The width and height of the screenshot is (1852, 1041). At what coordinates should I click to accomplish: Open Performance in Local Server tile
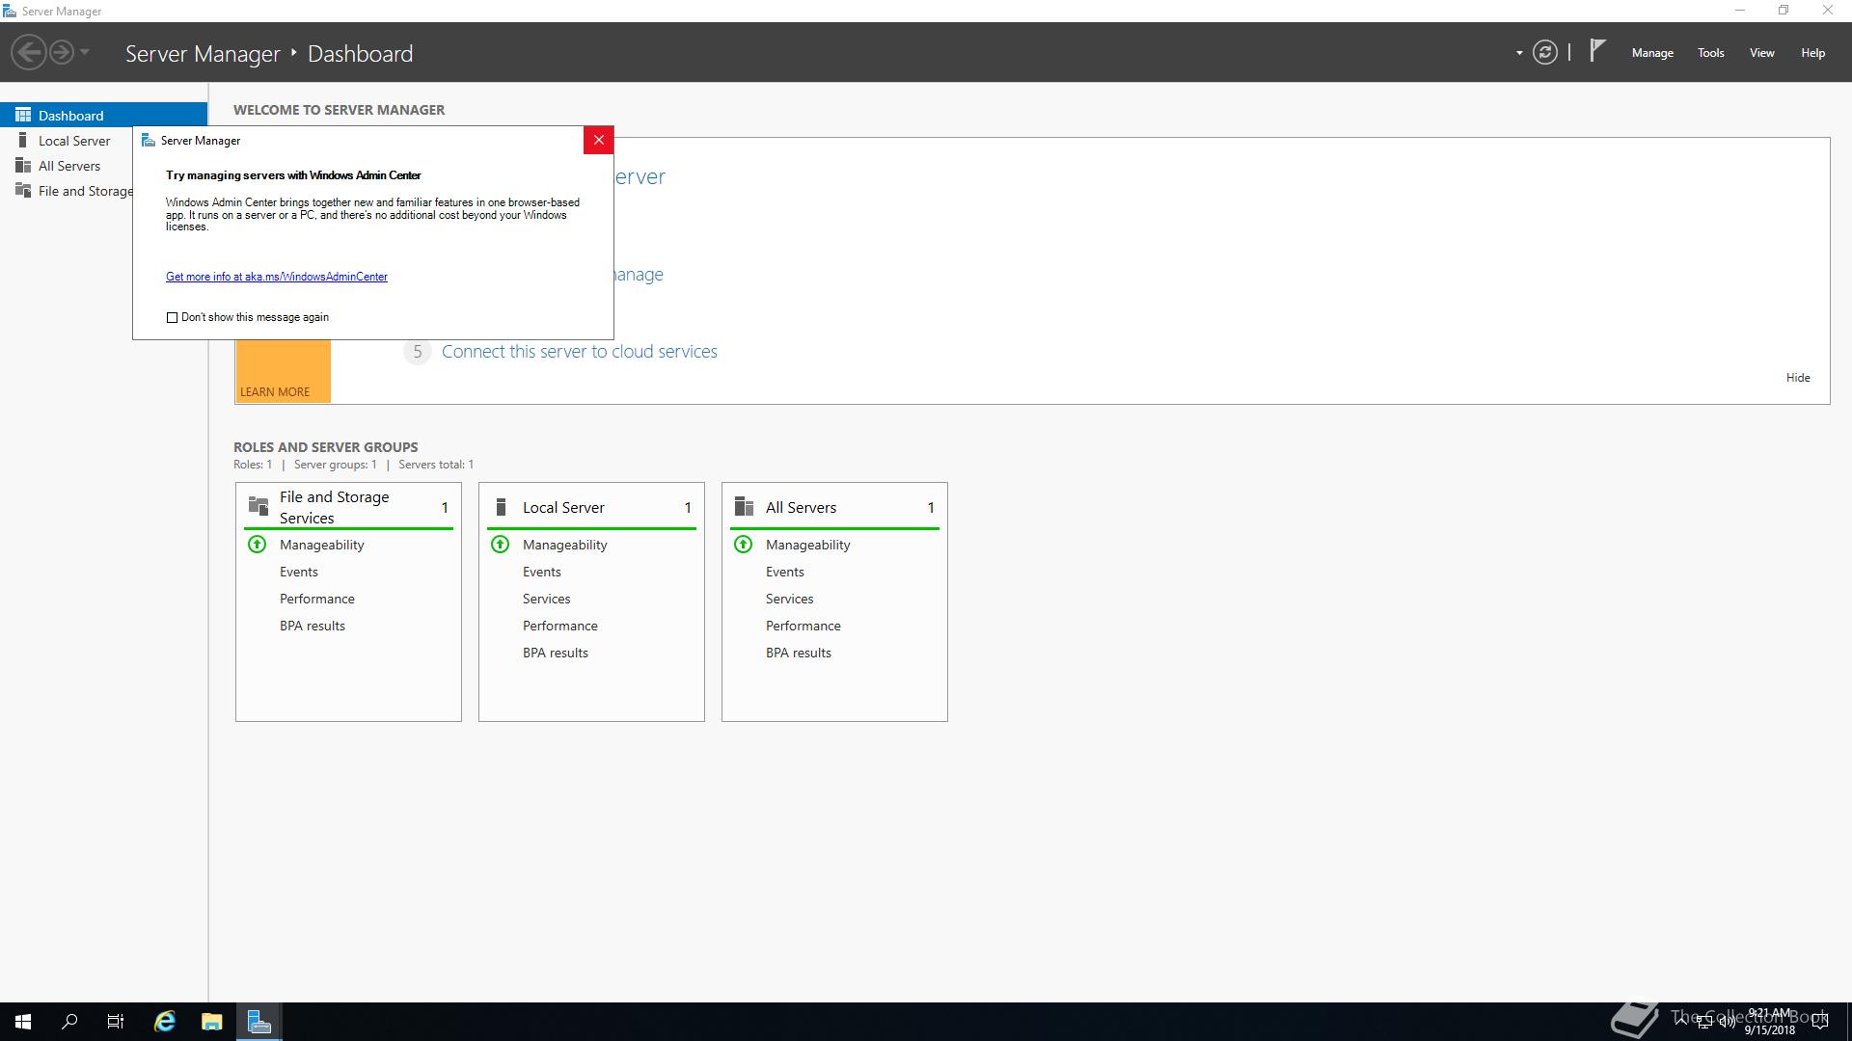(x=560, y=626)
